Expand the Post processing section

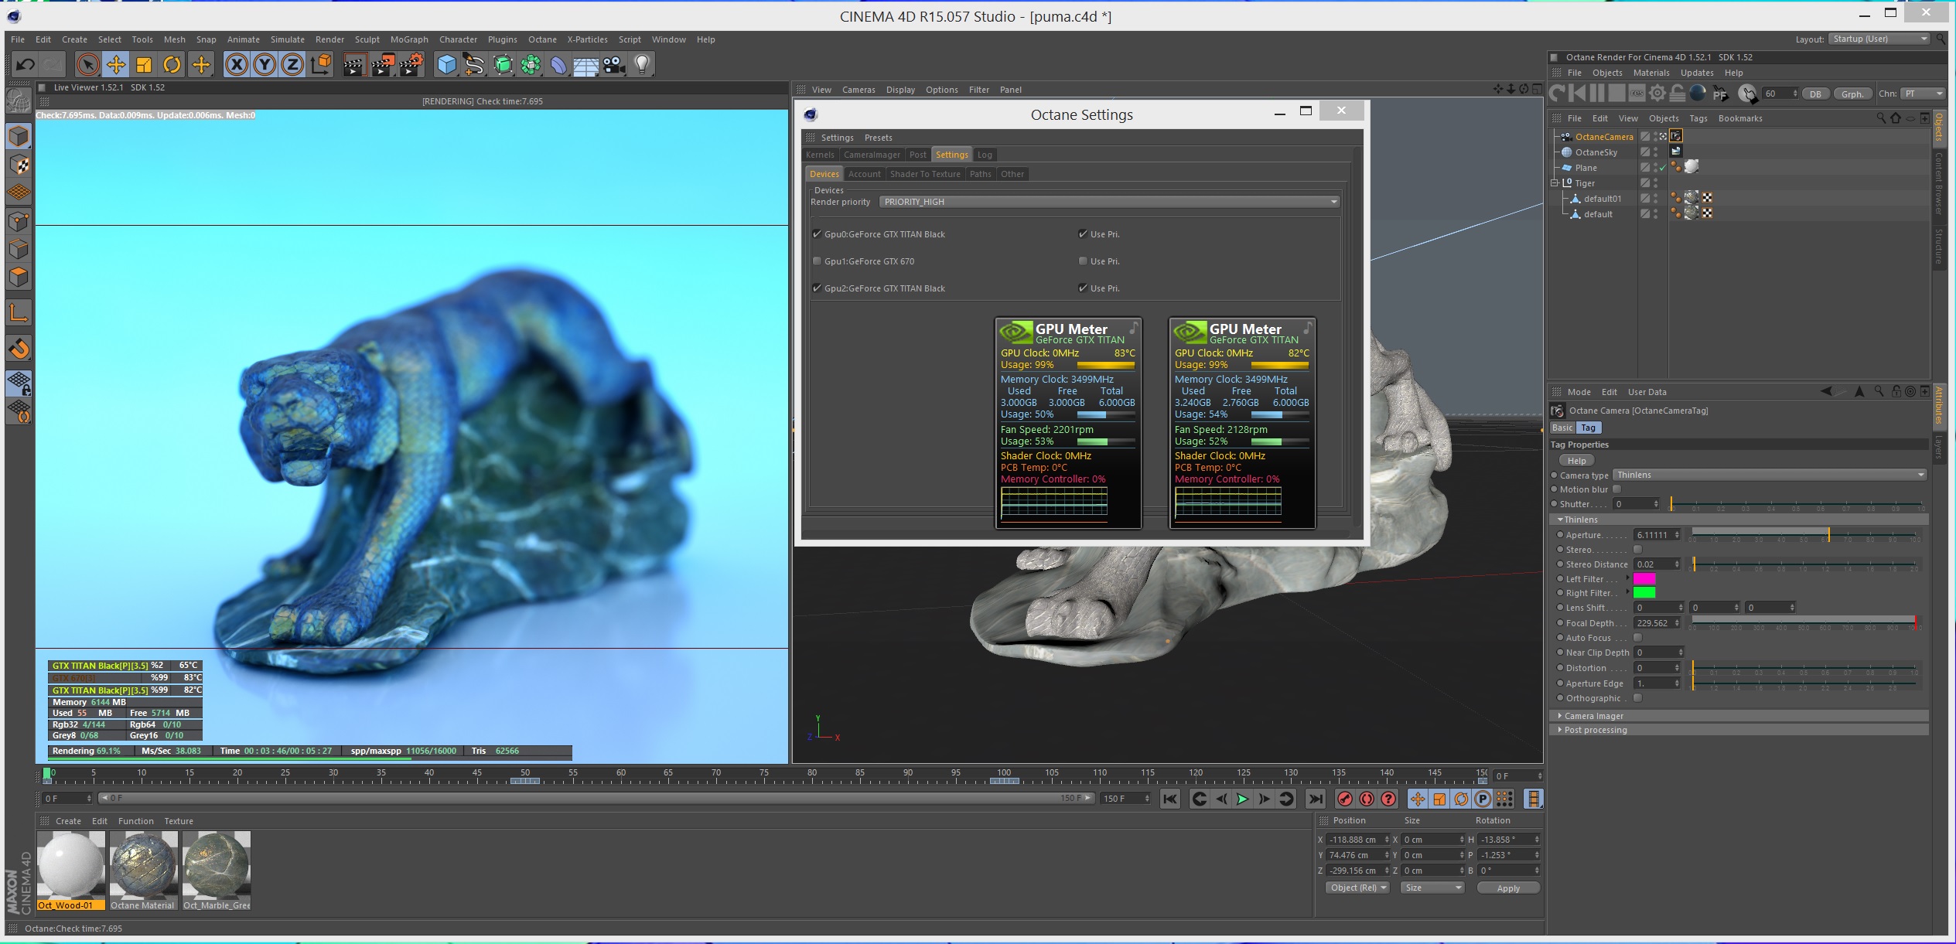(1595, 730)
